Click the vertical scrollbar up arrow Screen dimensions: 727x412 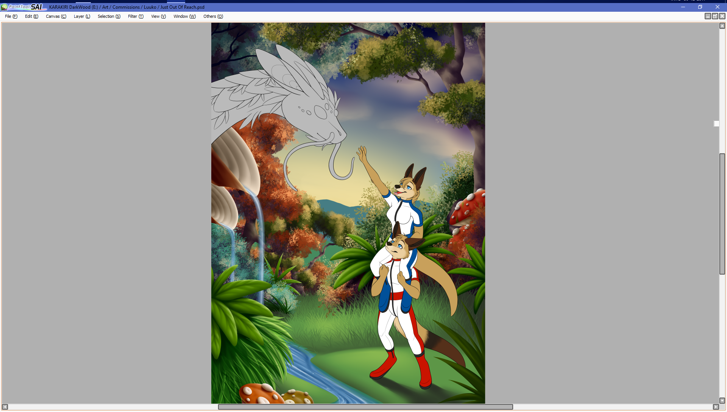(x=722, y=26)
